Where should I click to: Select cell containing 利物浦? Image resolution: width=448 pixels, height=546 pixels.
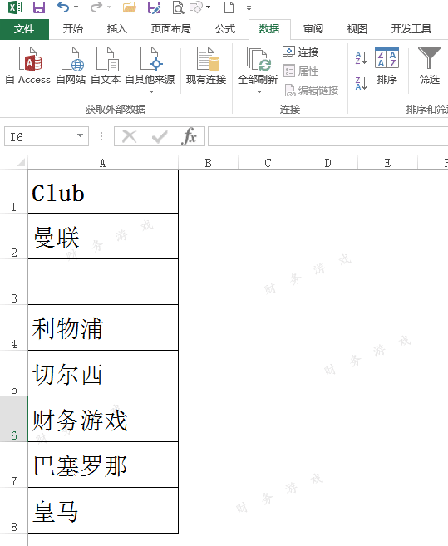[103, 327]
